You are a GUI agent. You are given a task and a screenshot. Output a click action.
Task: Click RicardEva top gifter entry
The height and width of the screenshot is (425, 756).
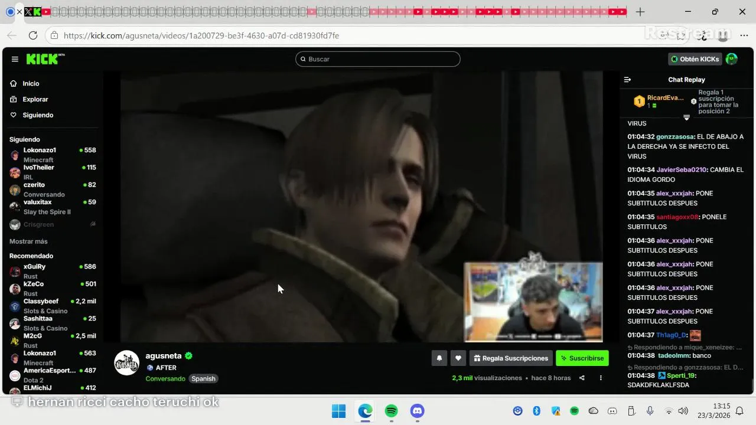pos(659,102)
